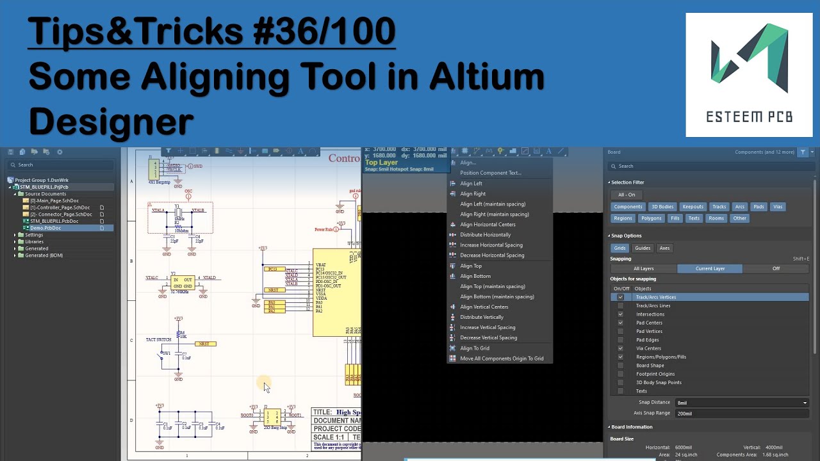Select All Layers snapping mode
Image resolution: width=820 pixels, height=461 pixels.
pos(644,268)
